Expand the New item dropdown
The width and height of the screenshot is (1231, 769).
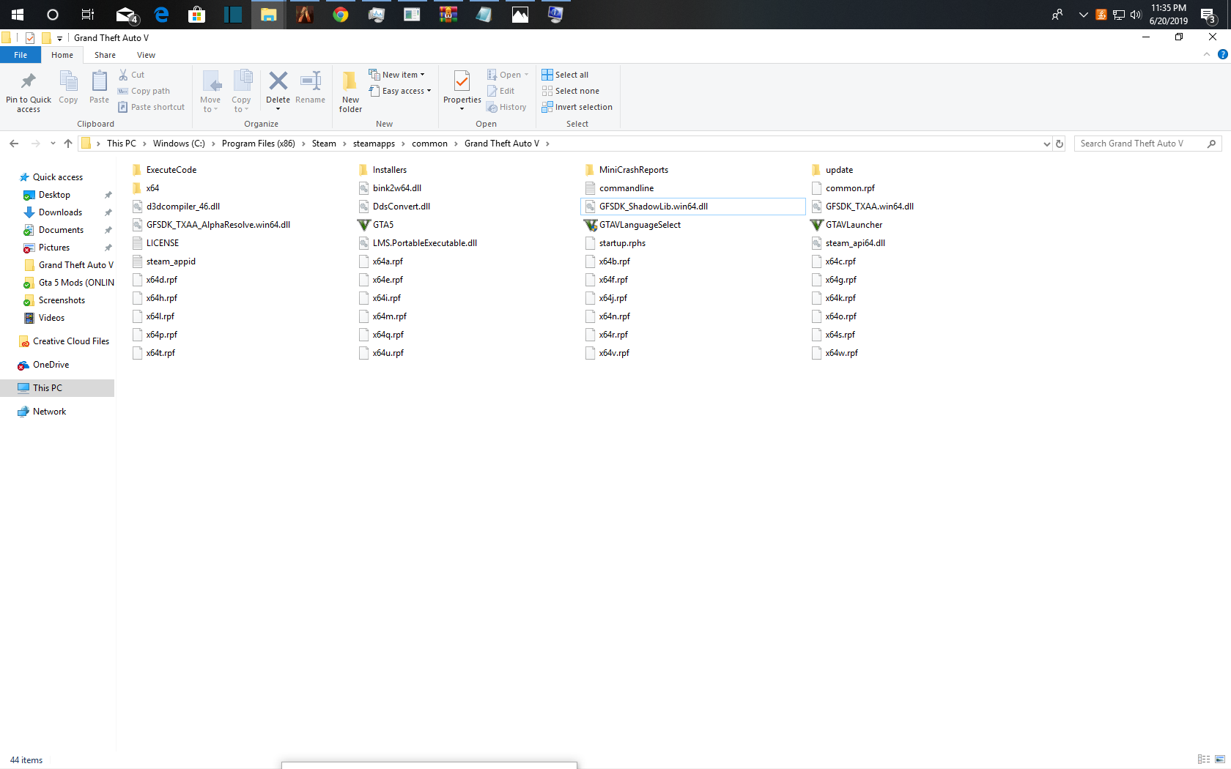(x=398, y=74)
